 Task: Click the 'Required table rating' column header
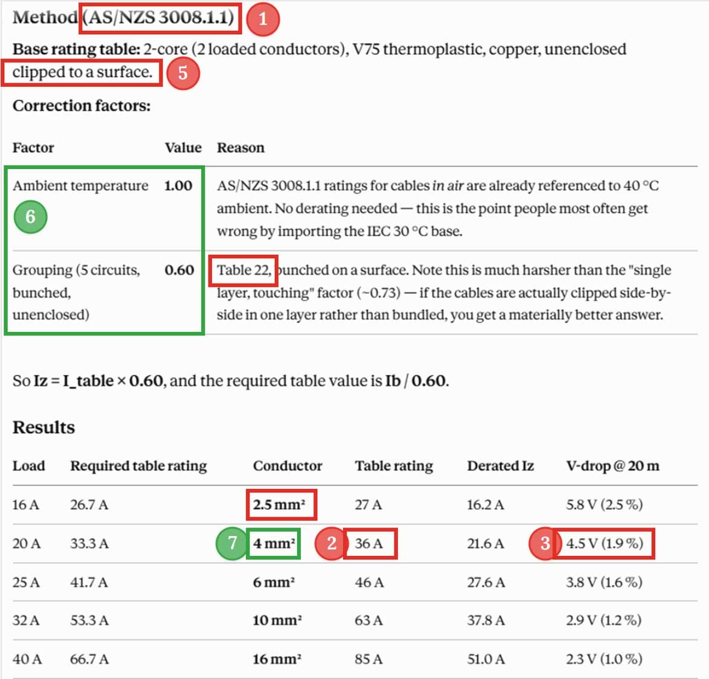click(138, 466)
